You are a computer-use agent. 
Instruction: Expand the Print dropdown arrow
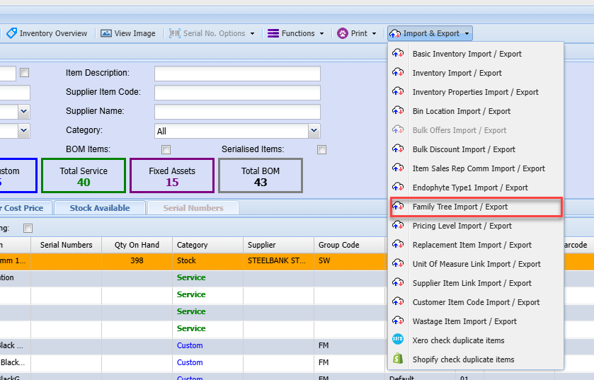click(375, 33)
